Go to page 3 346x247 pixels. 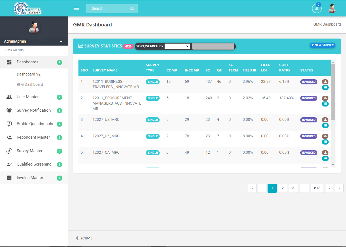pos(293,188)
